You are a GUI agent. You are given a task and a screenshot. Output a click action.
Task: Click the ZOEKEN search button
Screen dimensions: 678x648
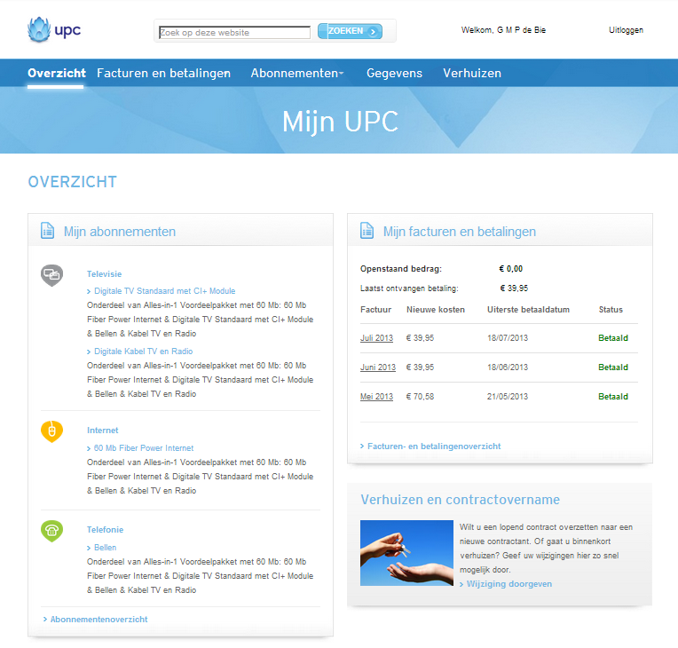point(350,31)
